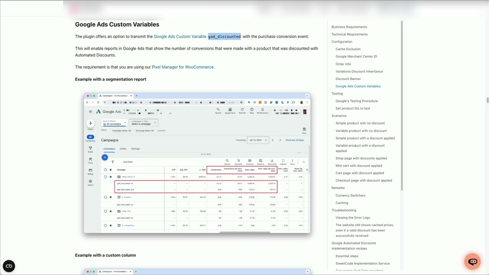Go to Technical Requirements in sidebar

[x=350, y=34]
